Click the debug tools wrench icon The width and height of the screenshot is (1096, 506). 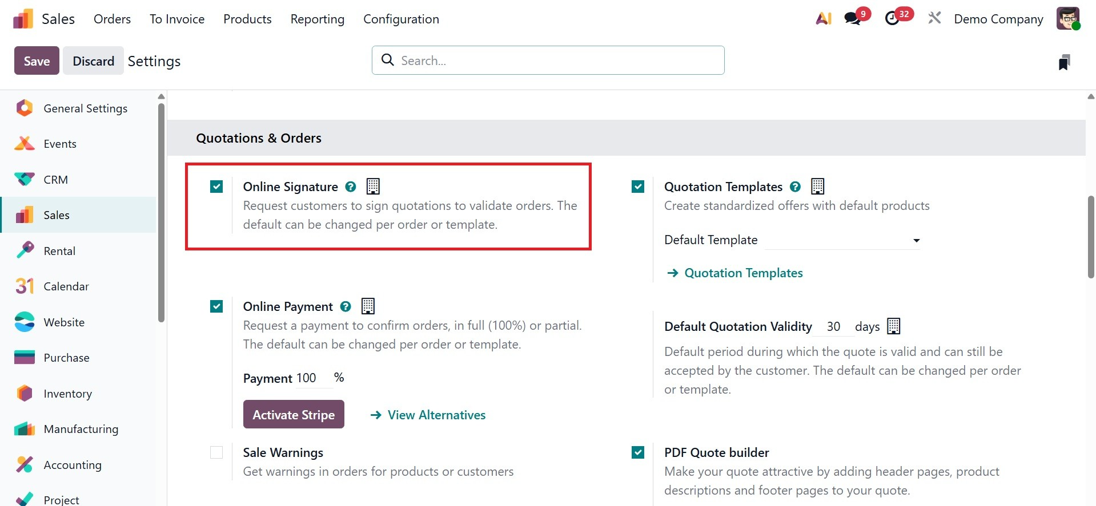[934, 18]
